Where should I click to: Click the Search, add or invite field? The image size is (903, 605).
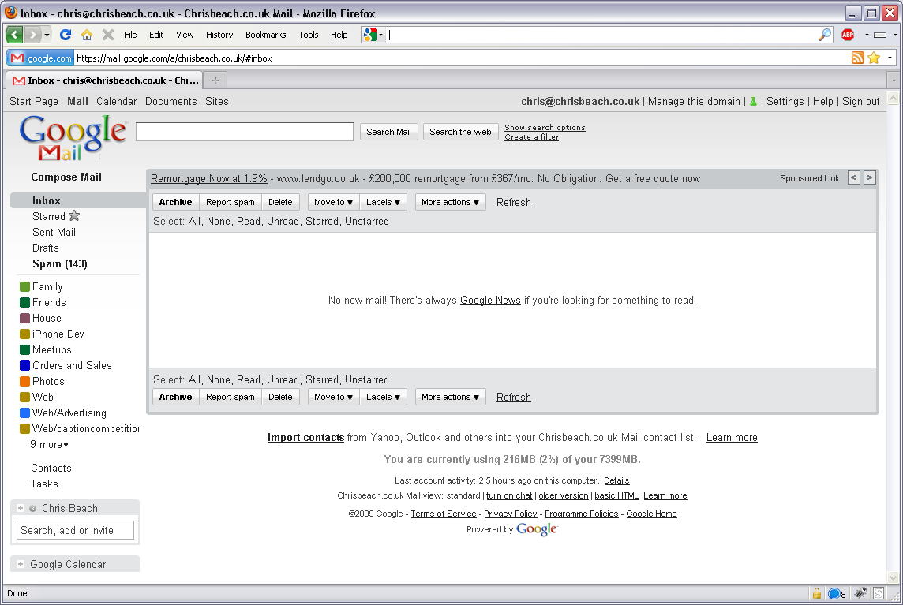coord(76,530)
